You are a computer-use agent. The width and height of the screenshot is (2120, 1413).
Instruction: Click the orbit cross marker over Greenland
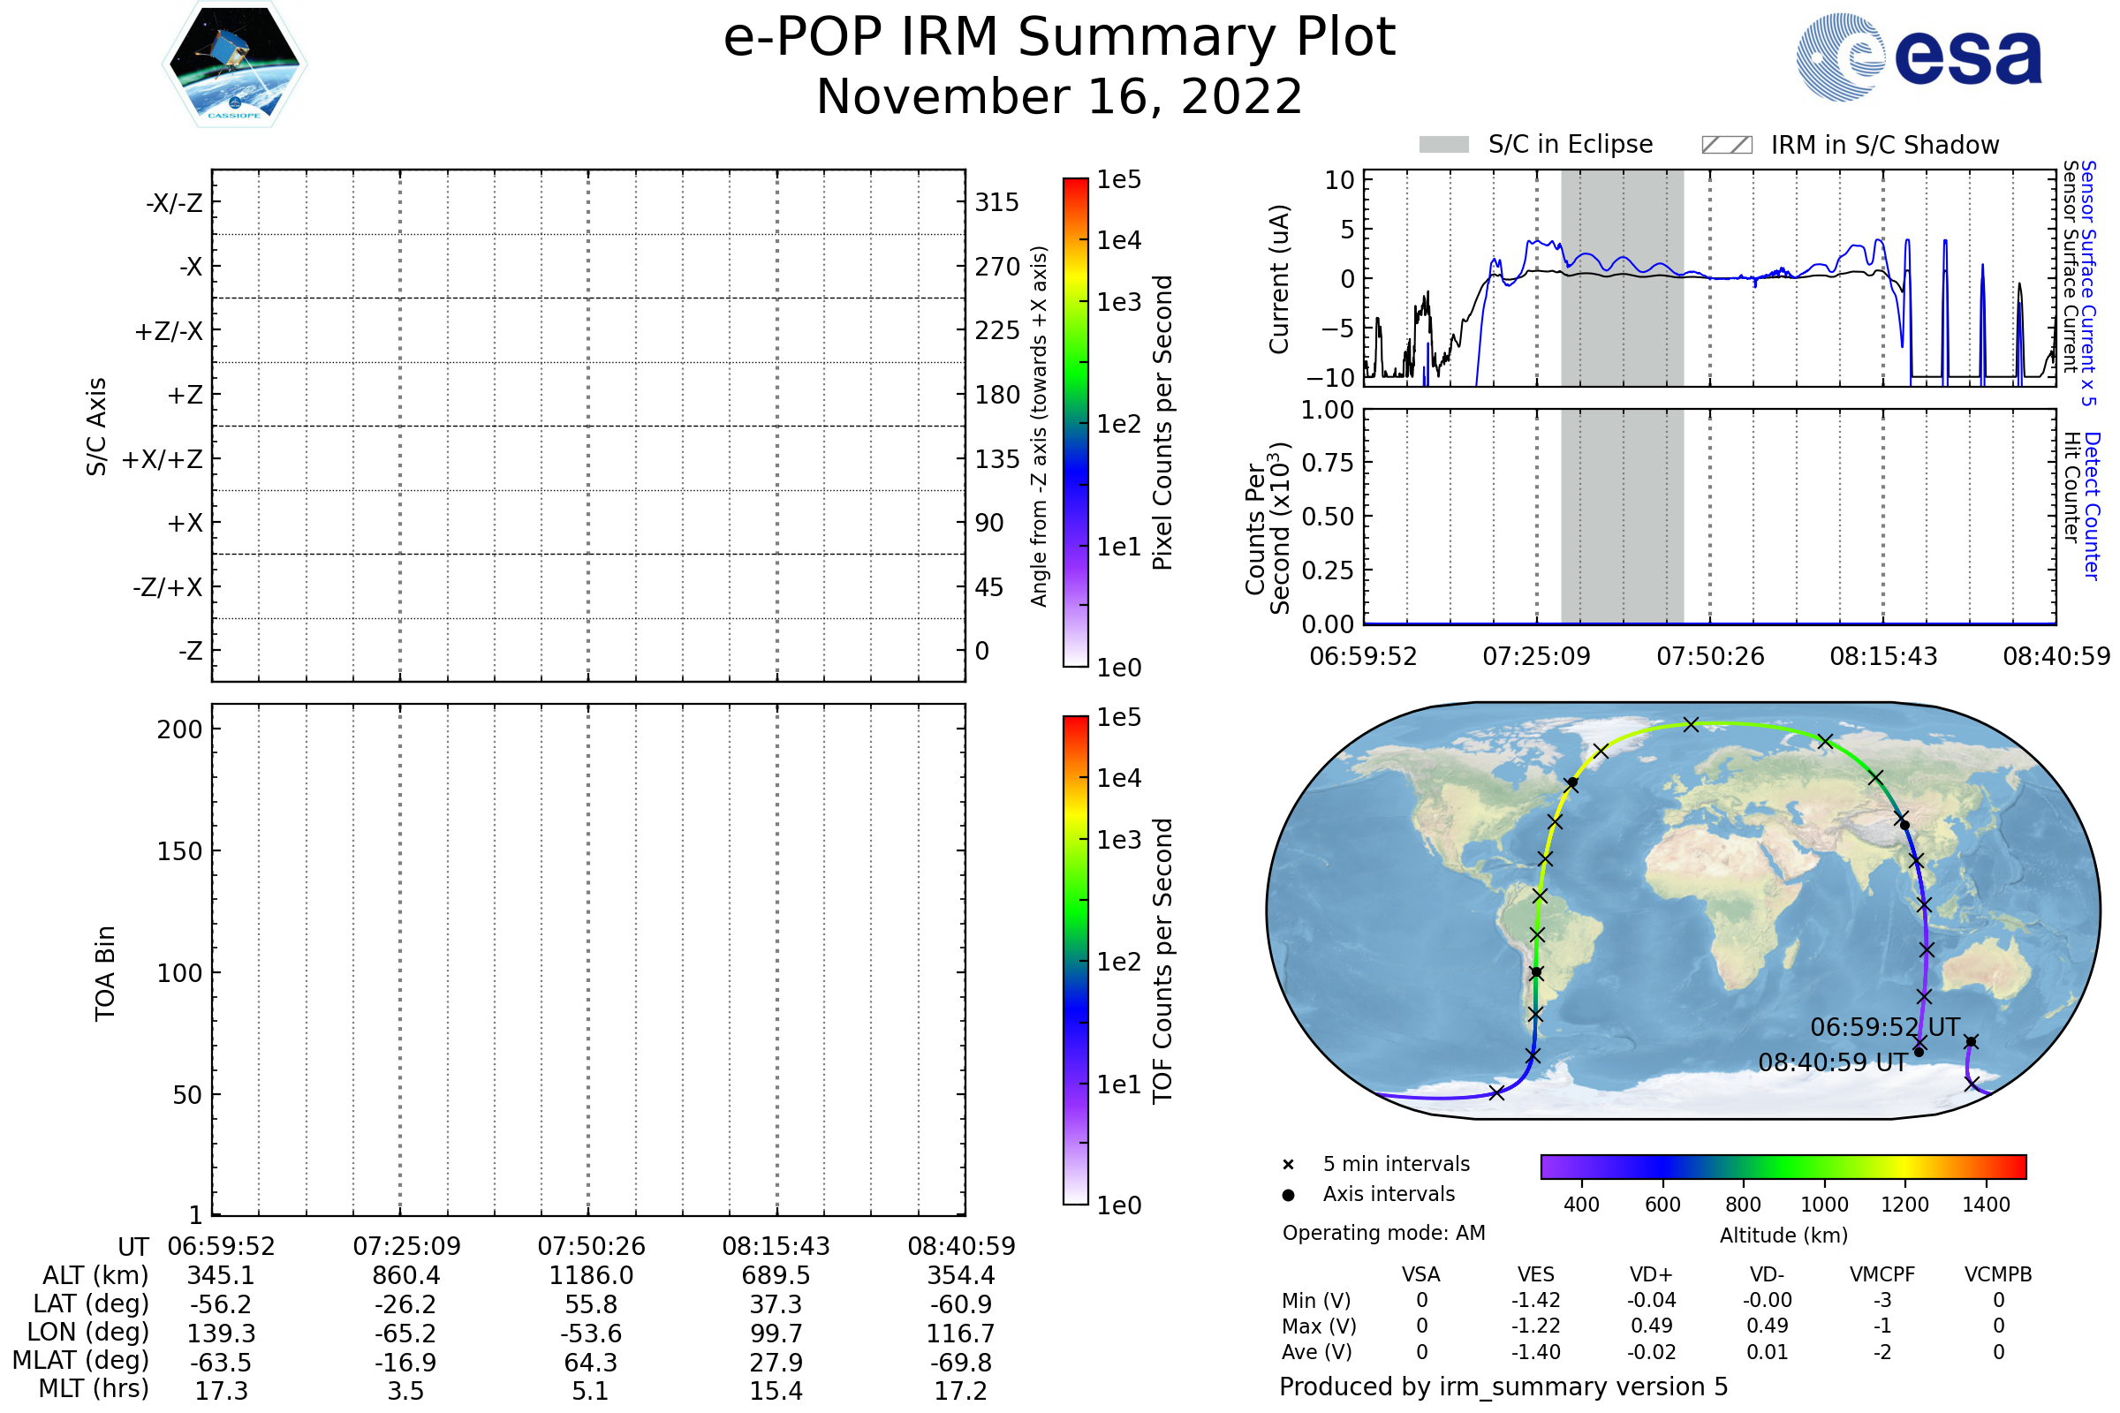pos(1601,752)
